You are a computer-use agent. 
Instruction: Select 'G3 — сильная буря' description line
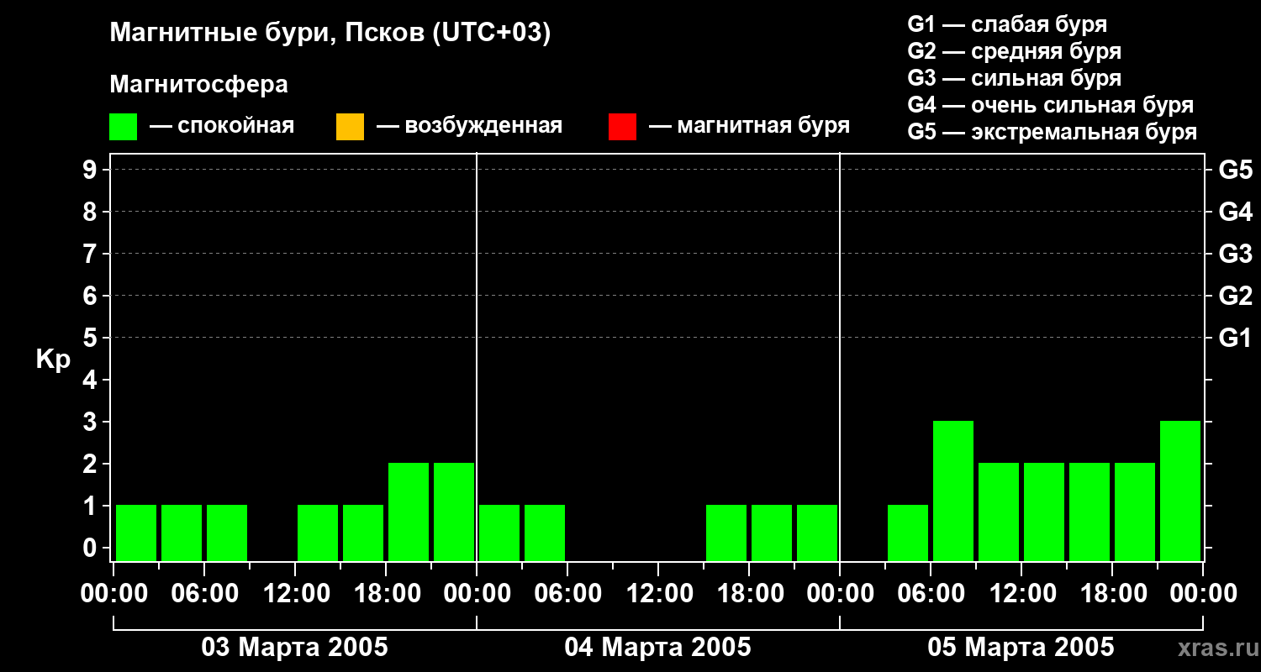(1015, 78)
